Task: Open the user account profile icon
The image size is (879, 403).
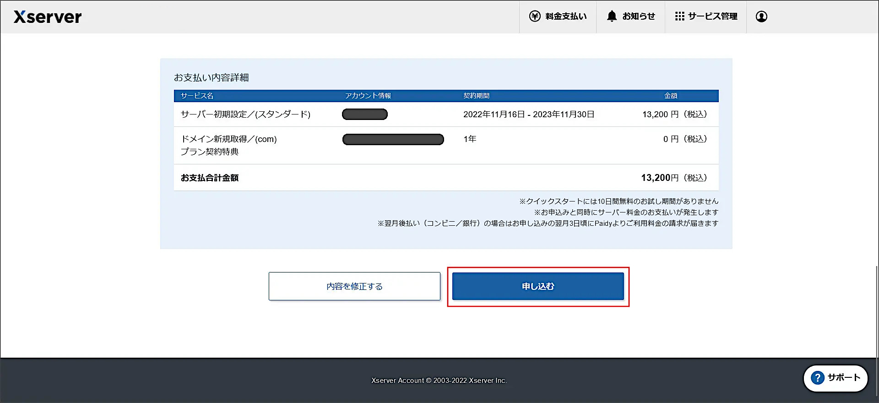Action: pyautogui.click(x=761, y=16)
